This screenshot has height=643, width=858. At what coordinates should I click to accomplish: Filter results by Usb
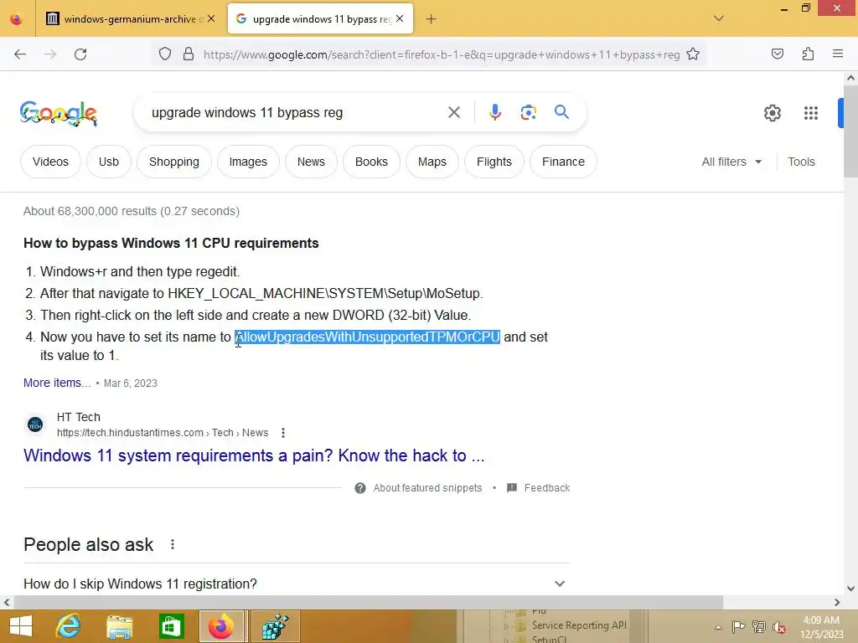click(x=109, y=162)
